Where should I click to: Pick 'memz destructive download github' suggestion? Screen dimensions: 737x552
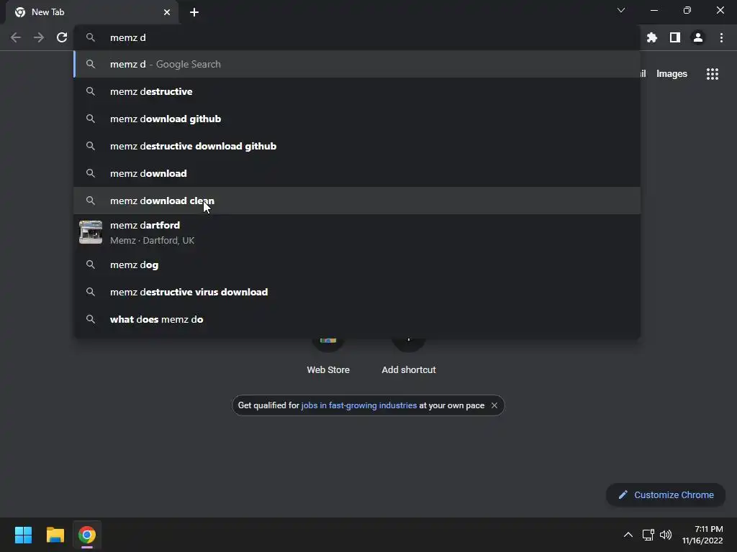pos(357,146)
